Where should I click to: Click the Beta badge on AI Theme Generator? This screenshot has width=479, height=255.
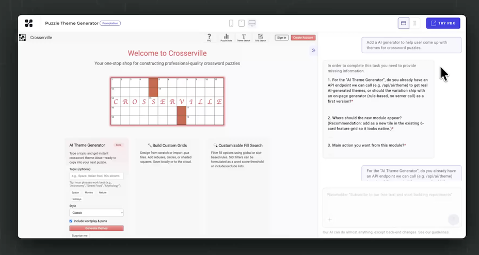pyautogui.click(x=118, y=145)
